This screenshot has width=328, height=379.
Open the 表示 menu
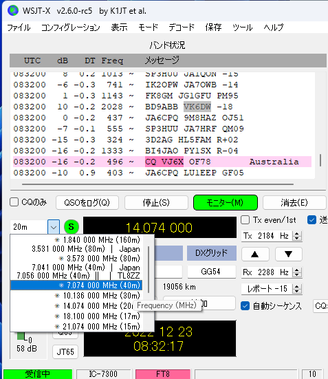[x=119, y=28]
